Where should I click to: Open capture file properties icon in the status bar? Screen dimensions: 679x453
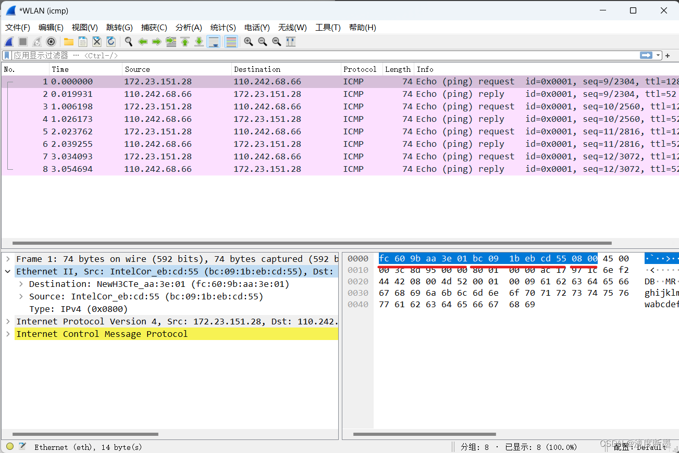tap(22, 446)
